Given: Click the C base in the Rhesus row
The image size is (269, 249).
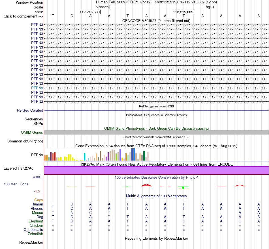Looking at the screenshot, I should [72, 208].
